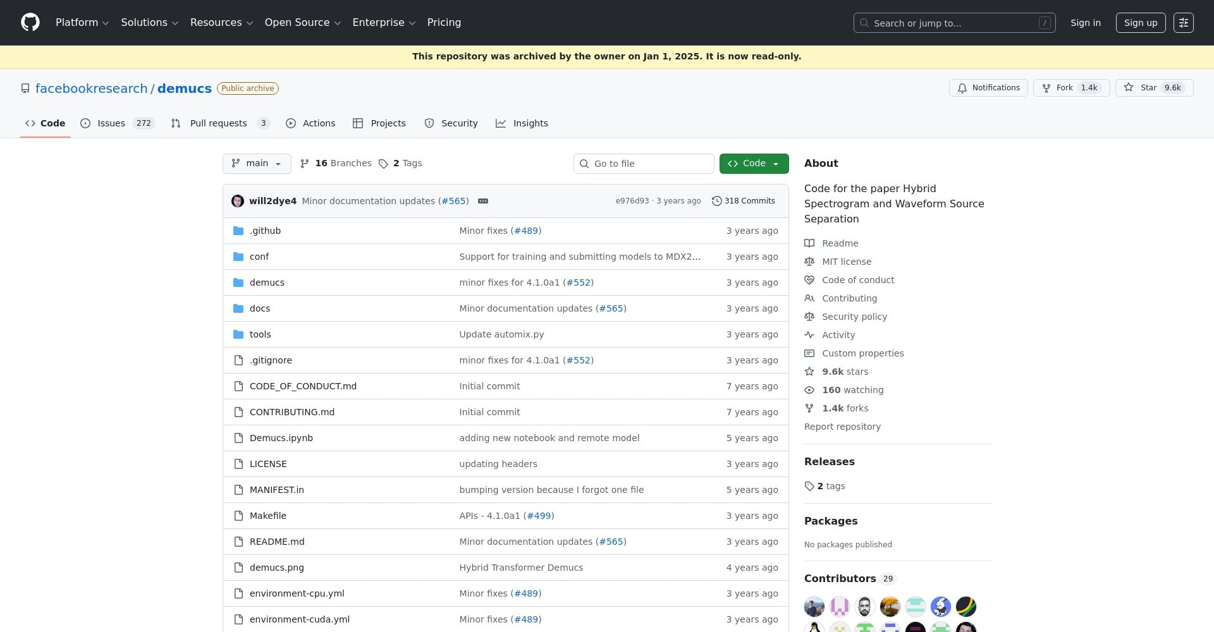The width and height of the screenshot is (1214, 632).
Task: Open the 318 Commits history
Action: (744, 201)
